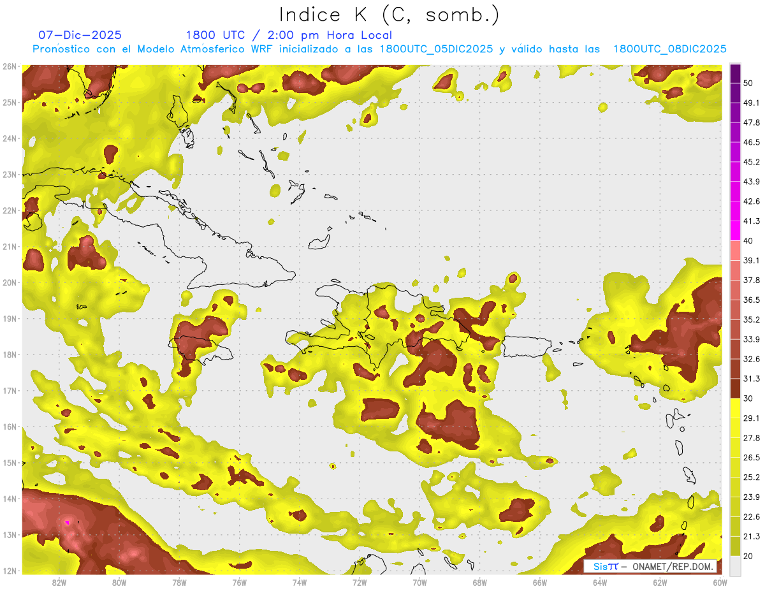Select the color scale value 37.8
Screen dimensions: 765x591
pyautogui.click(x=752, y=280)
